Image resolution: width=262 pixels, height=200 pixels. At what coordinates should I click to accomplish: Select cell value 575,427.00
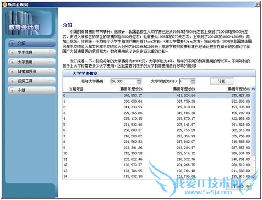click(x=241, y=95)
